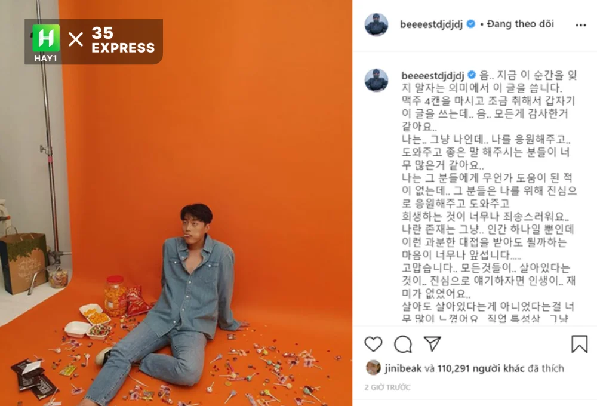Click the caption author's avatar
Viewport: 597px width, 406px height.
(x=376, y=81)
